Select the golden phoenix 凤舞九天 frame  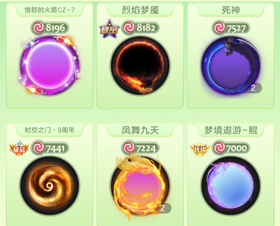click(140, 186)
